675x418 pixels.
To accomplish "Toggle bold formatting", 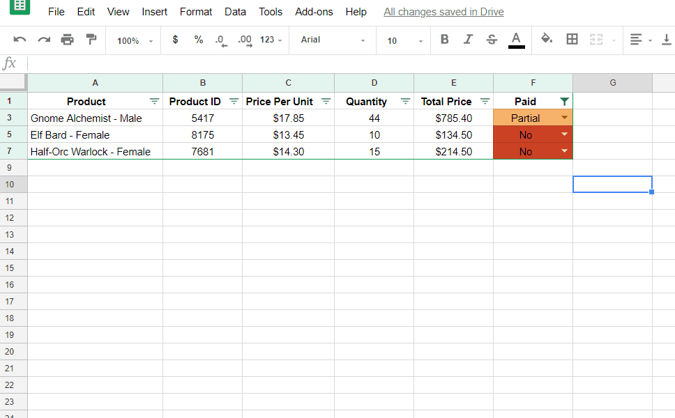I will pyautogui.click(x=444, y=40).
